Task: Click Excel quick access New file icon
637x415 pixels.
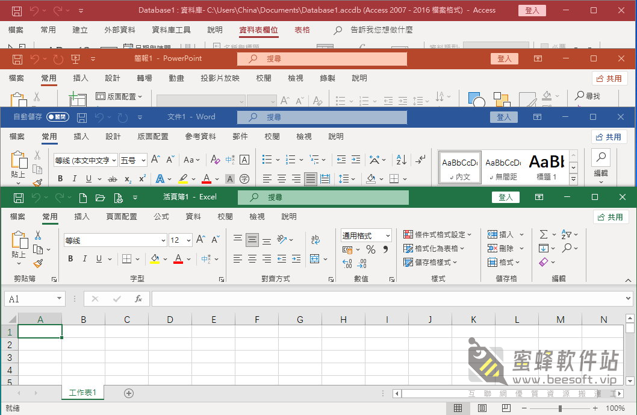Action: coord(83,198)
